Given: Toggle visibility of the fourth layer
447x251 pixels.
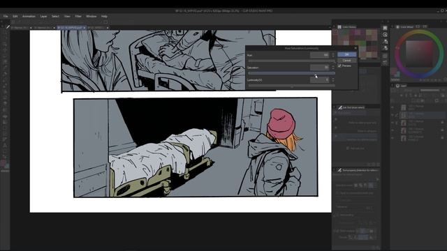Looking at the screenshot, I should point(393,130).
